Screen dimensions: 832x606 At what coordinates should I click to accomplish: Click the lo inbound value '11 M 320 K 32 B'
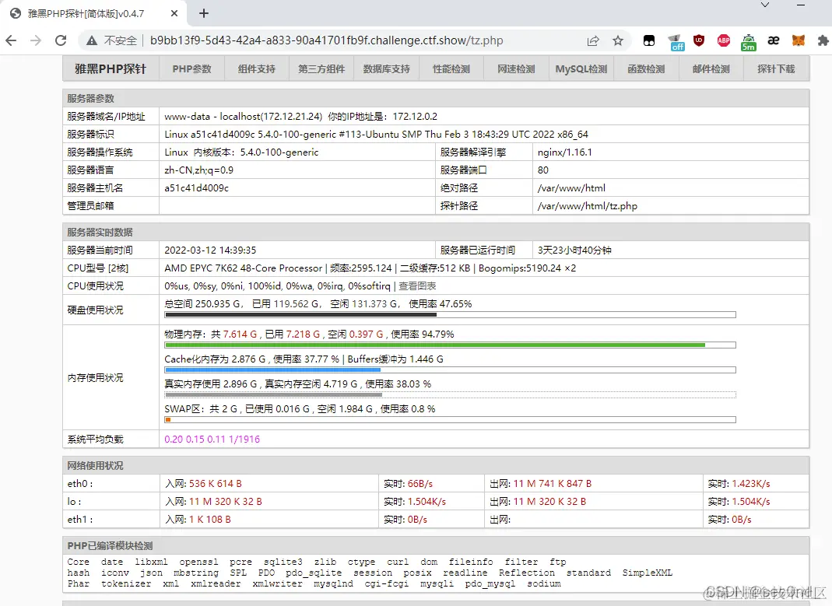pos(226,502)
